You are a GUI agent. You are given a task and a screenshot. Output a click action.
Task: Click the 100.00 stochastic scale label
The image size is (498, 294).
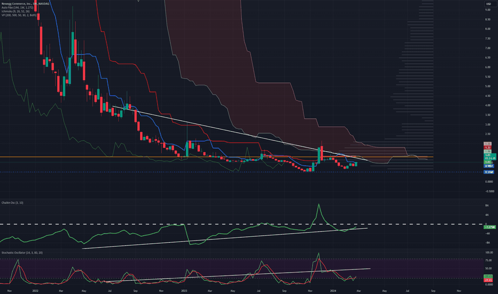click(x=489, y=253)
